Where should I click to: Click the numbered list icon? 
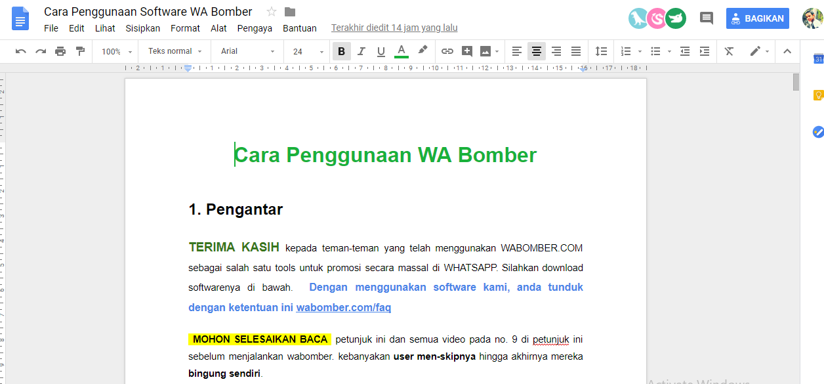(x=626, y=51)
